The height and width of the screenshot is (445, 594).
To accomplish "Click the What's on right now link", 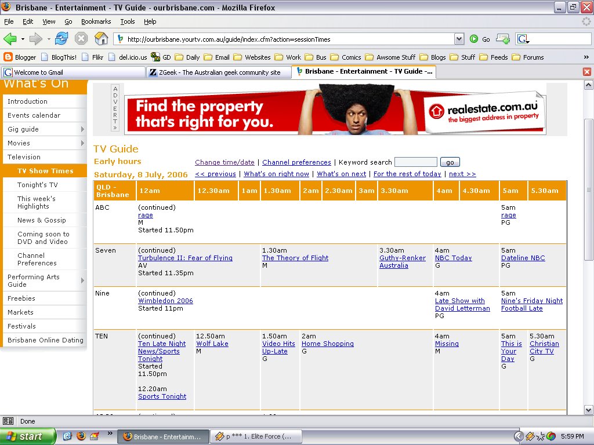I will click(x=277, y=174).
